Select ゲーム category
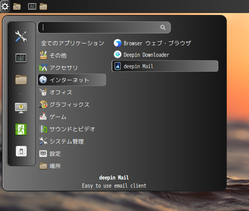 tap(72, 117)
